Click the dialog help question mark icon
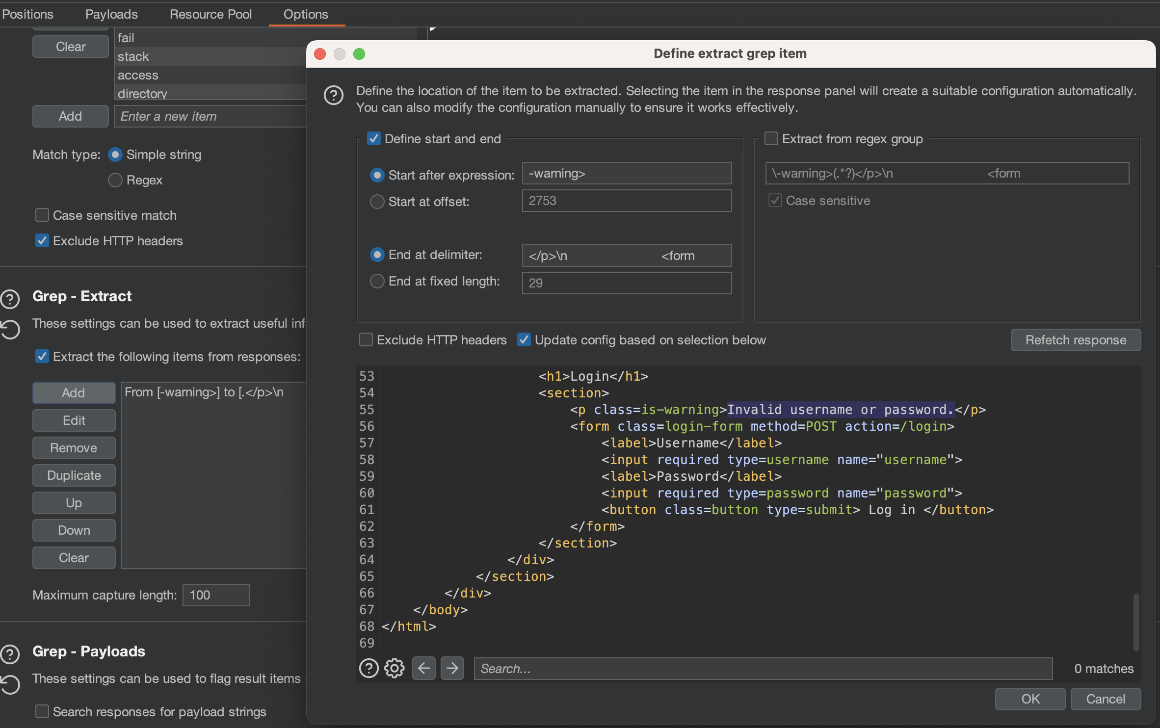This screenshot has width=1160, height=728. (x=334, y=95)
